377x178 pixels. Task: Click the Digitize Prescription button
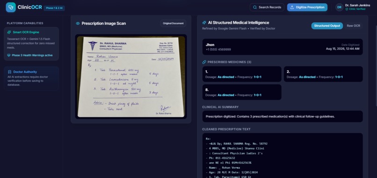307,7
